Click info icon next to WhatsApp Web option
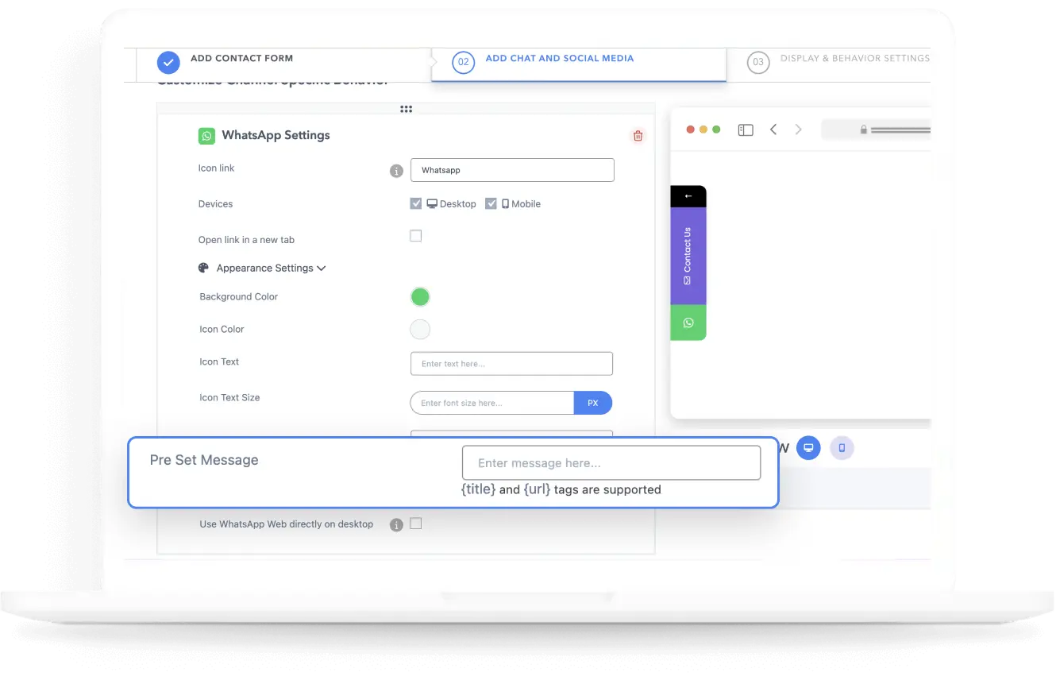This screenshot has width=1056, height=684. pyautogui.click(x=396, y=525)
